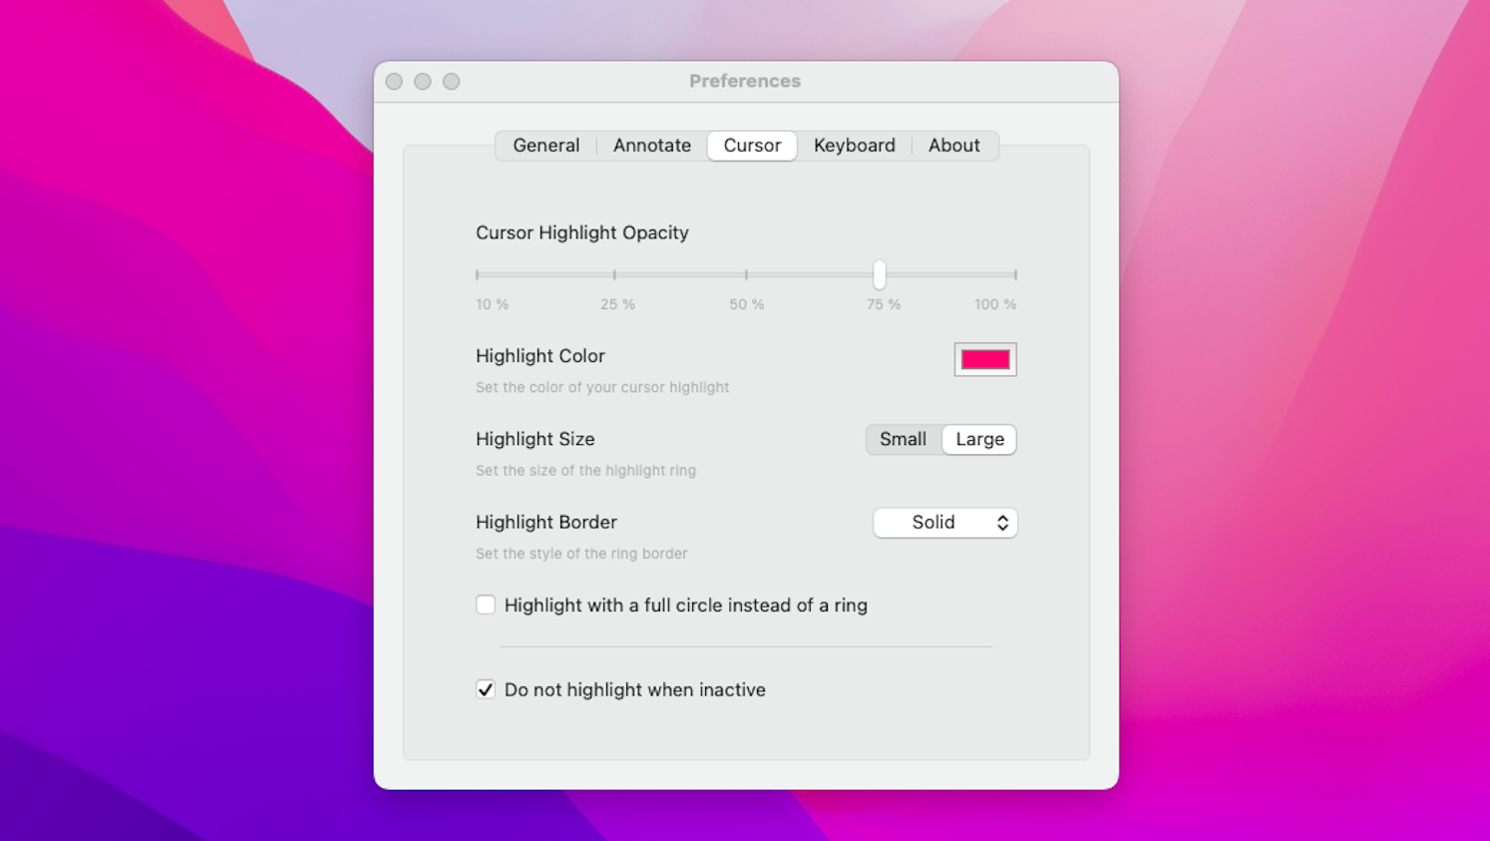
Task: Switch to the General tab
Action: [x=546, y=145]
